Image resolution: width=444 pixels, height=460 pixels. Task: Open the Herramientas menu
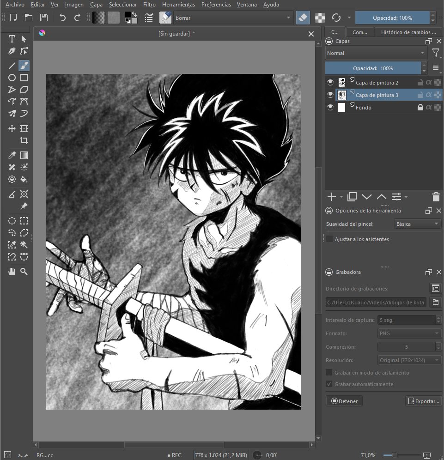[x=178, y=5]
